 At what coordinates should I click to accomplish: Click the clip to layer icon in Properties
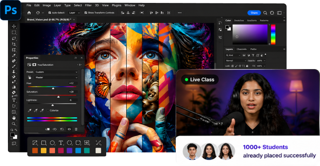click(x=47, y=129)
